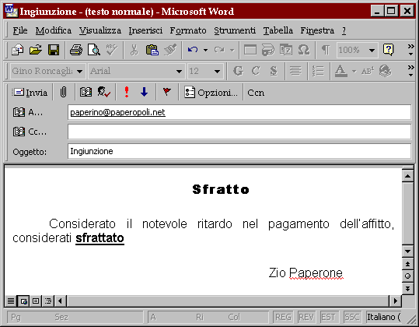Click the Cc... recipients button
Image resolution: width=419 pixels, height=327 pixels.
(30, 132)
